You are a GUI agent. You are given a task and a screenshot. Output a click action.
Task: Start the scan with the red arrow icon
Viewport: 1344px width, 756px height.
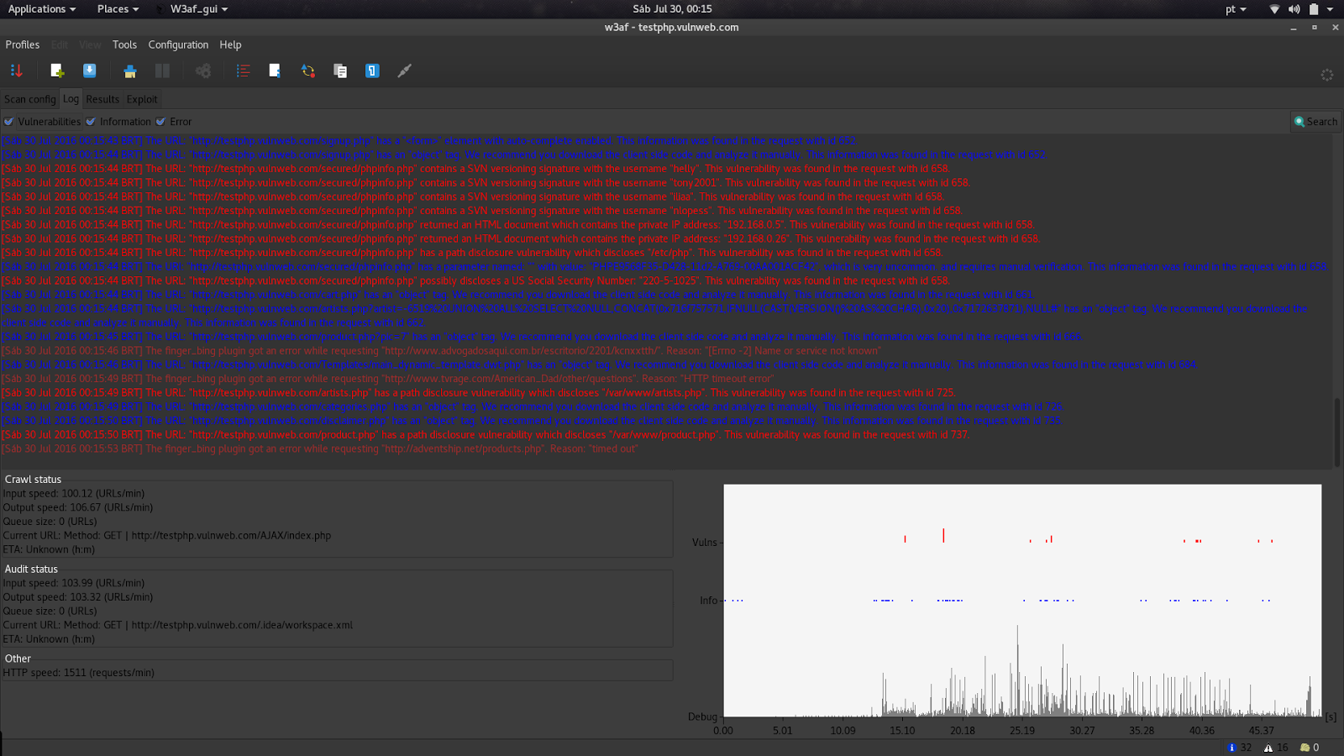click(x=16, y=71)
